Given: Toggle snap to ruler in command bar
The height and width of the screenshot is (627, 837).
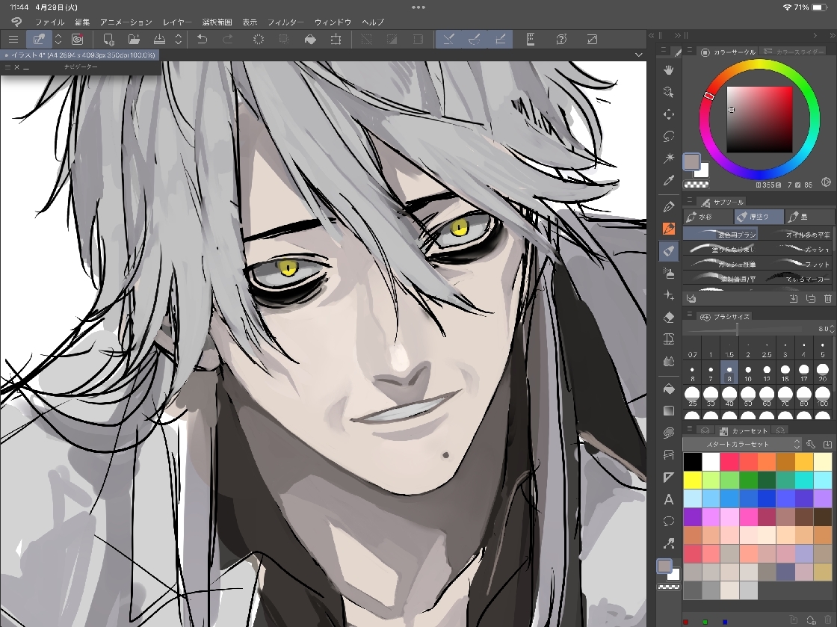Looking at the screenshot, I should tap(448, 39).
